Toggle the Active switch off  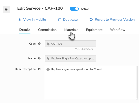pyautogui.click(x=74, y=9)
